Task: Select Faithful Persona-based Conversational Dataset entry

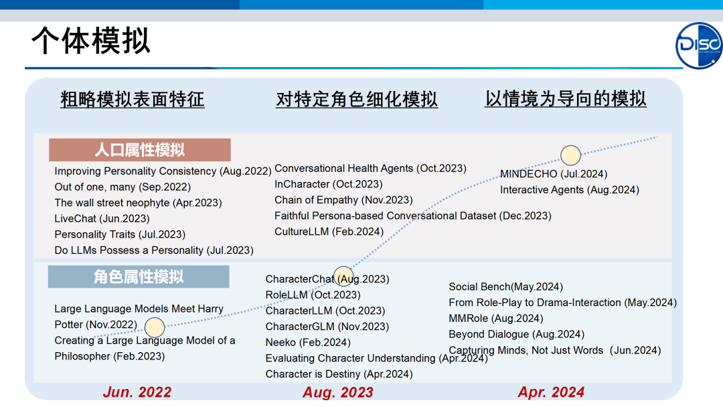Action: coord(412,216)
